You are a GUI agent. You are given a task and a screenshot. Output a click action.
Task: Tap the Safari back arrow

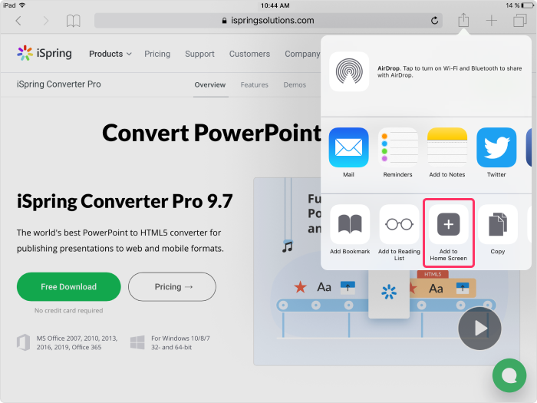(18, 21)
